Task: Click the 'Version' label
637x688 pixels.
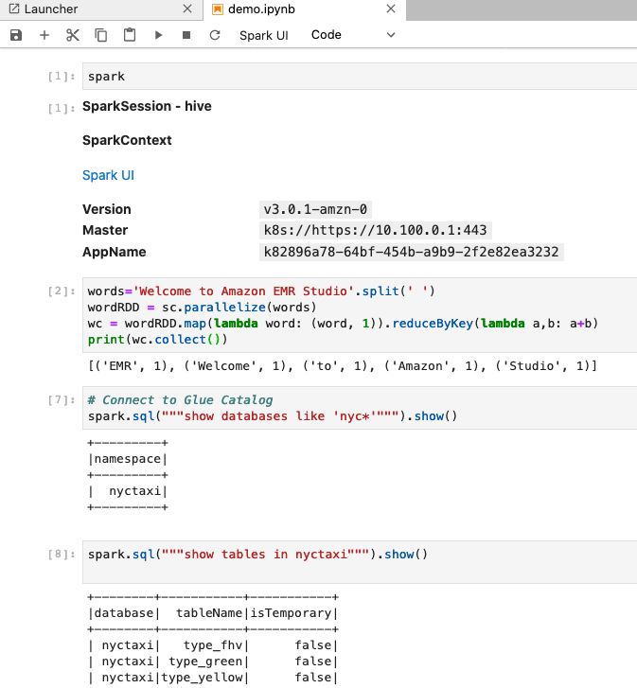Action: pos(107,209)
